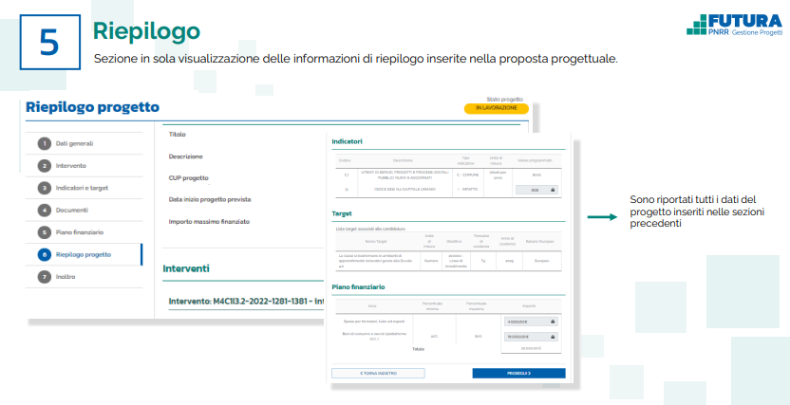Click the Indicatori section heading
The width and height of the screenshot is (790, 405).
(348, 141)
